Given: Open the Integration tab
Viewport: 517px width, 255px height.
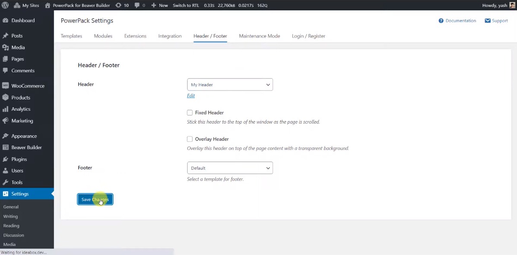Looking at the screenshot, I should [170, 36].
